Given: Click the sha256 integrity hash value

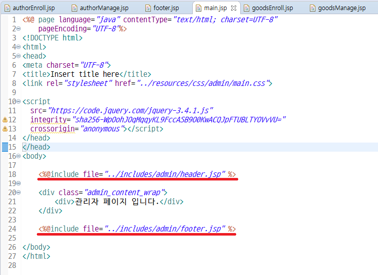Looking at the screenshot, I should (179, 120).
